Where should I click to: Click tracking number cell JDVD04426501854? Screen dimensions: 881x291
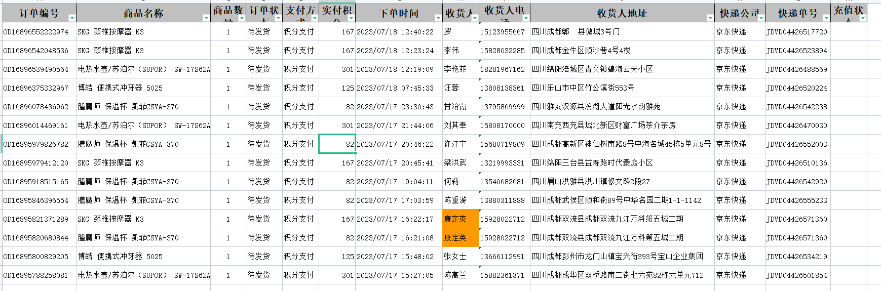pos(797,275)
